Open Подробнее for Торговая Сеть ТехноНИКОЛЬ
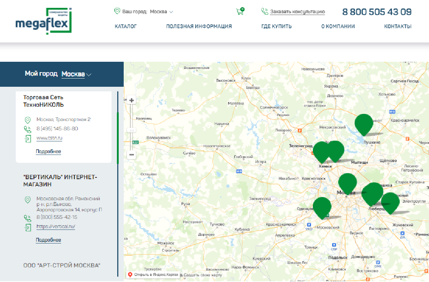The height and width of the screenshot is (282, 429). (48, 152)
